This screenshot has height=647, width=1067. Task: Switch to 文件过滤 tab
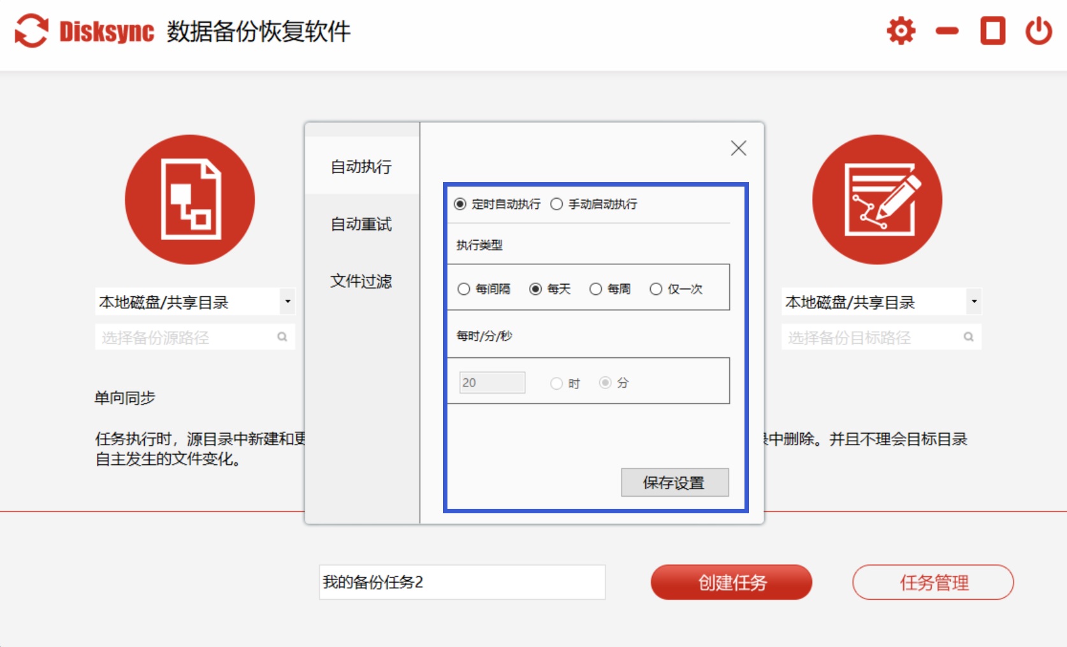click(361, 281)
